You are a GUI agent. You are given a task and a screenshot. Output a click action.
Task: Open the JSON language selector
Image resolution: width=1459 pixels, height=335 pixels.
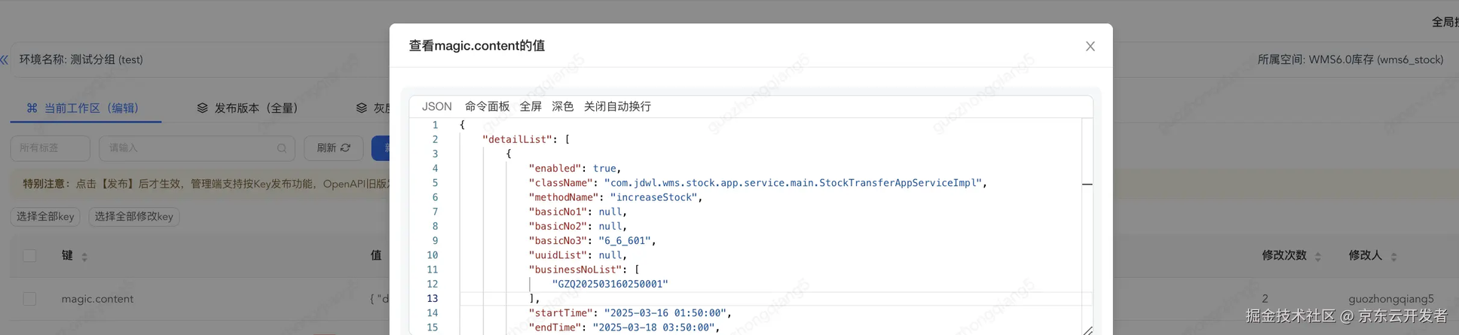pos(436,107)
